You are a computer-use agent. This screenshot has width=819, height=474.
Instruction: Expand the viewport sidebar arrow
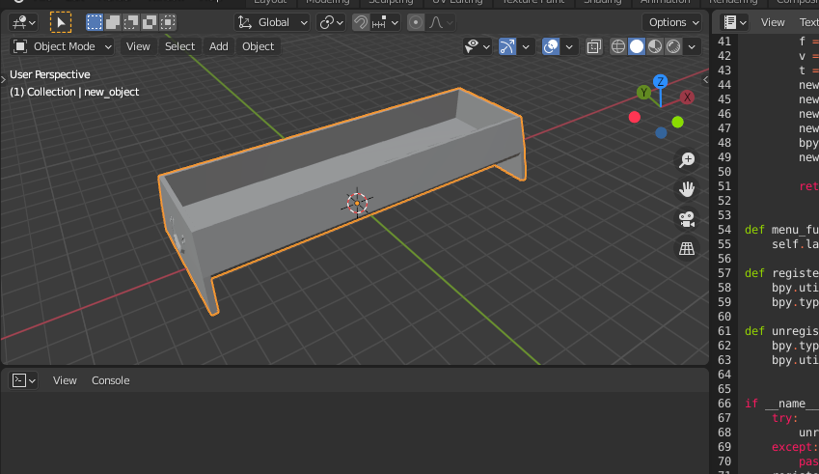[x=706, y=79]
